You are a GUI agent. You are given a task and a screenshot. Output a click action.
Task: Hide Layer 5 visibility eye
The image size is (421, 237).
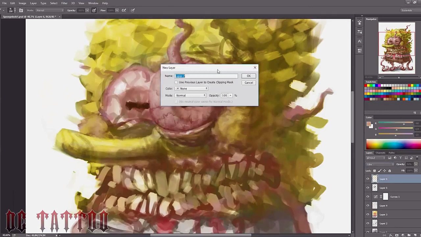pos(368,188)
